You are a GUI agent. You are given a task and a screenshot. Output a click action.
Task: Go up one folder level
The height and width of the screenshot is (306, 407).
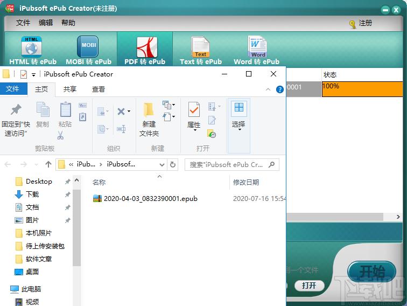click(x=48, y=164)
